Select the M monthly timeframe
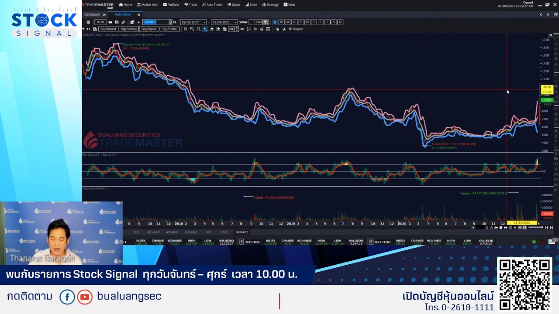 (x=288, y=22)
